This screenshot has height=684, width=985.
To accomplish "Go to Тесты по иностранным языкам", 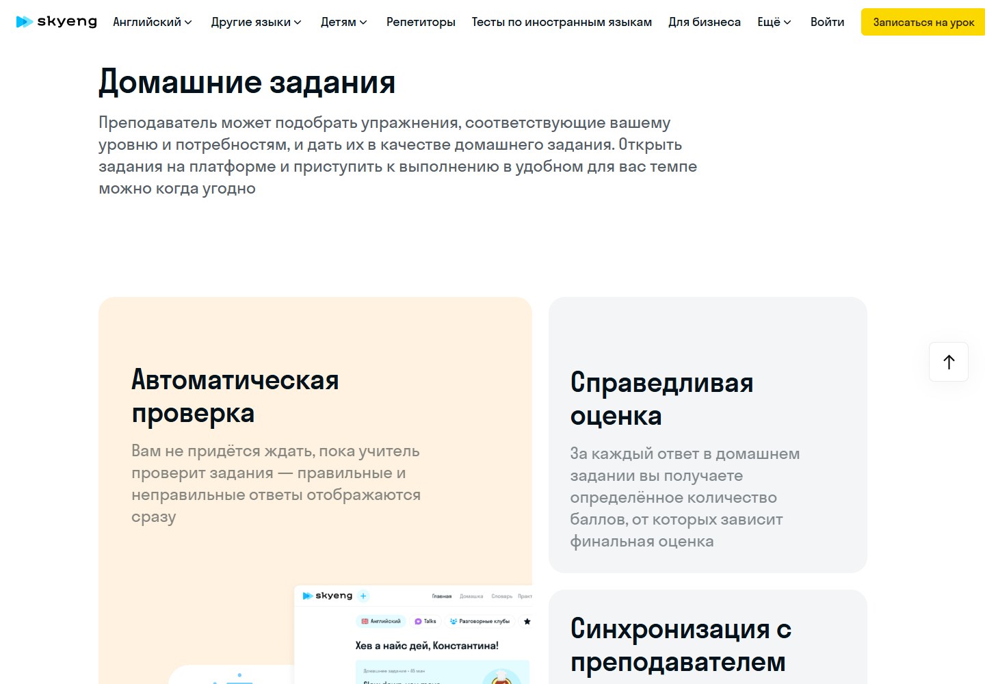I will point(562,22).
